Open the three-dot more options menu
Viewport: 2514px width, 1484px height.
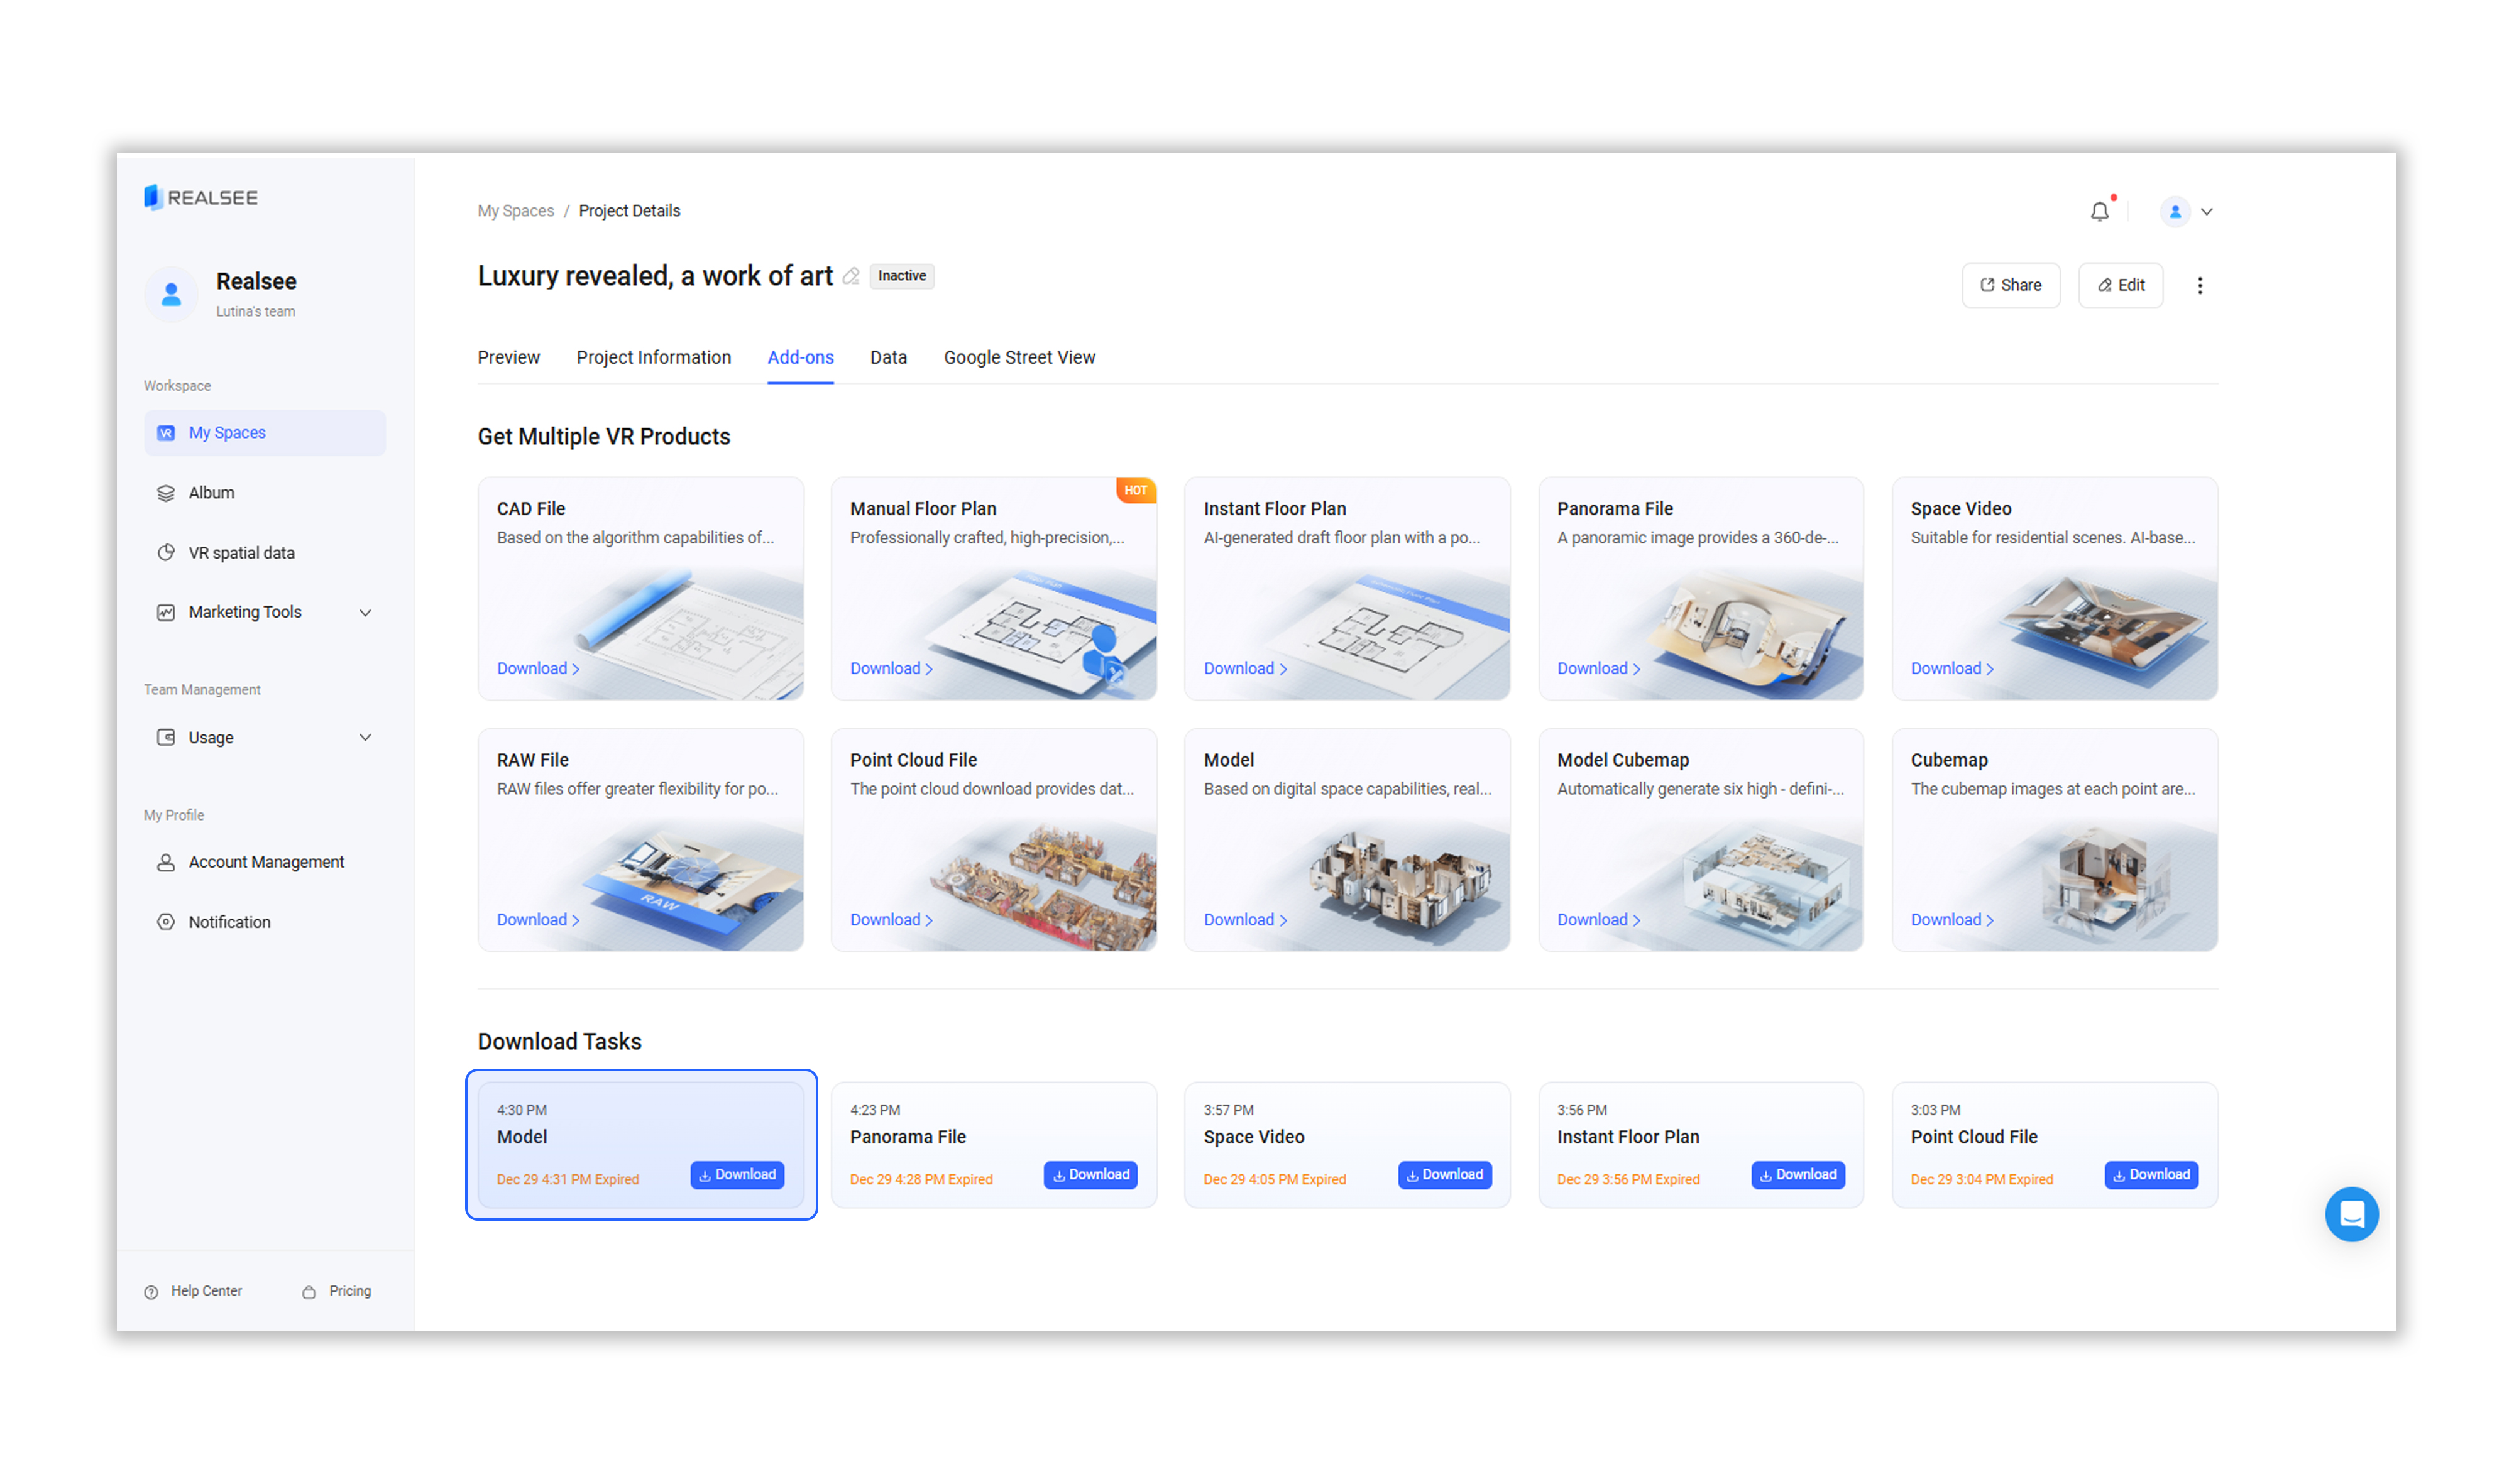2199,286
